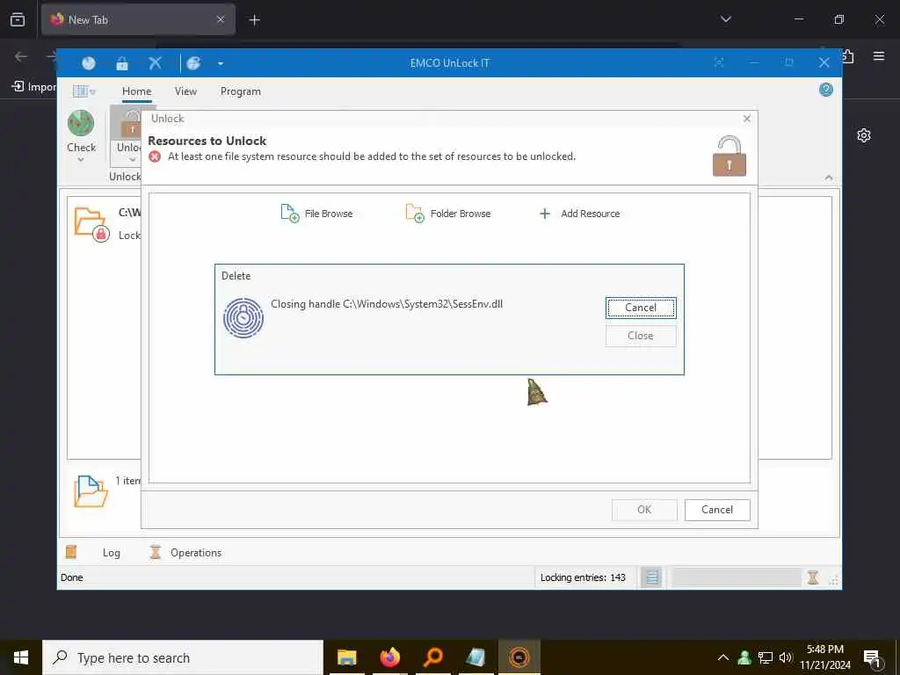Open new tab page settings gear
This screenshot has height=675, width=900.
point(864,135)
